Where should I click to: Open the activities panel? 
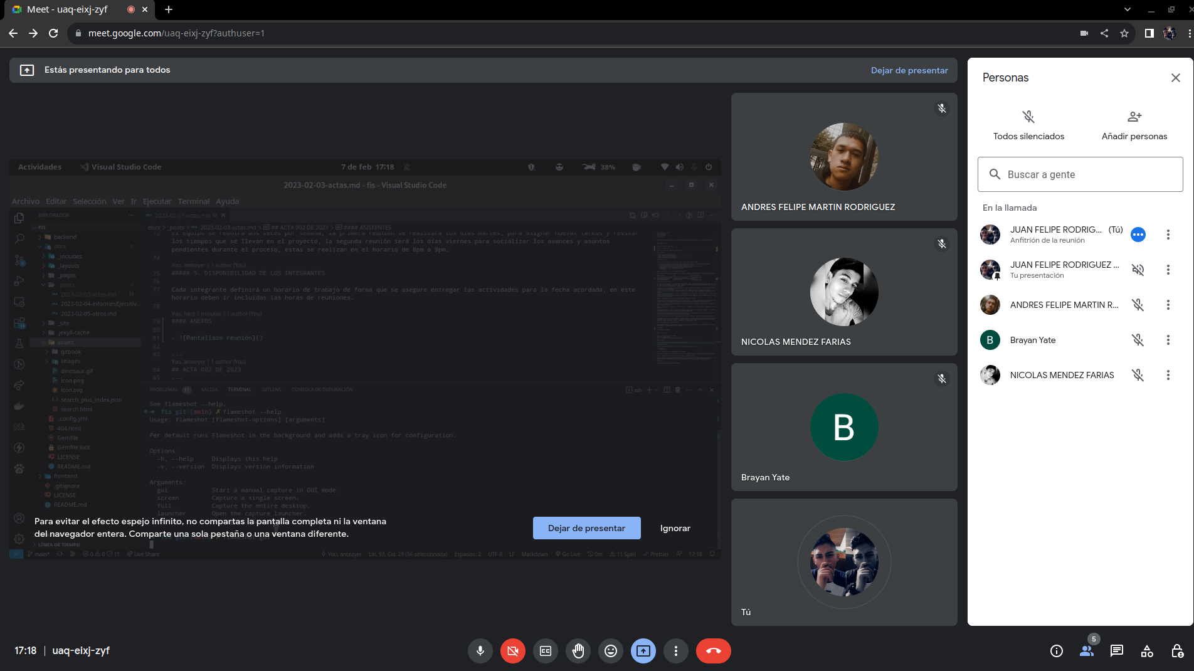point(1147,651)
